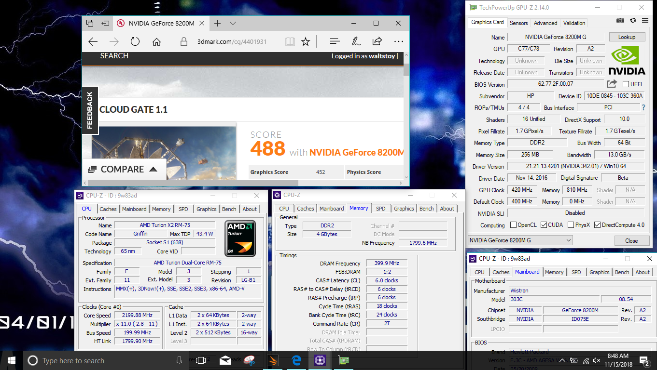The image size is (657, 370).
Task: Click the Edge address bar URL
Action: click(232, 42)
